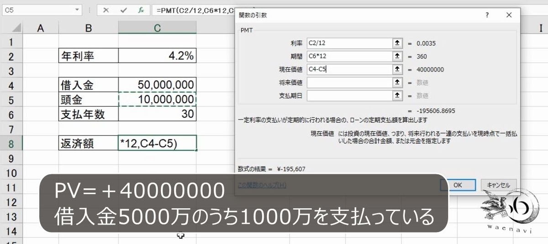Collapse dialog via 支払期日 range selector icon
Image resolution: width=548 pixels, height=244 pixels.
397,96
